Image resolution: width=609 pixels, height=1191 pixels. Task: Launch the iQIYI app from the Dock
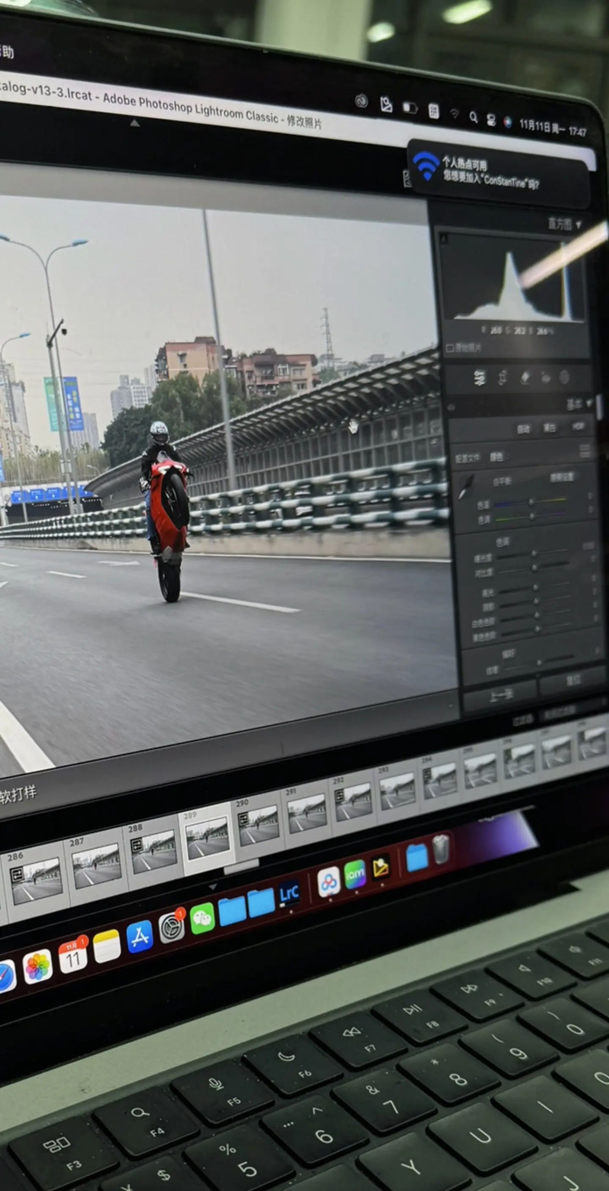355,874
